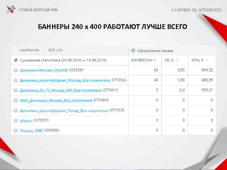Click ECPA value 888,99
This screenshot has width=227, height=170.
tap(207, 80)
